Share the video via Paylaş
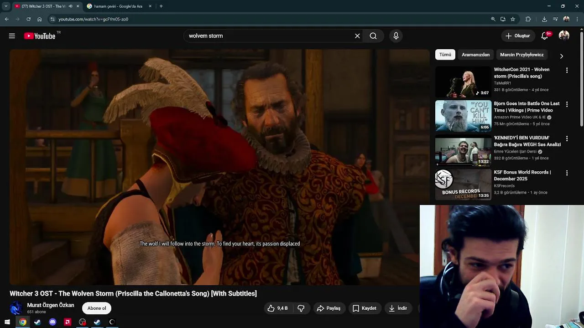The width and height of the screenshot is (584, 328). tap(328, 308)
